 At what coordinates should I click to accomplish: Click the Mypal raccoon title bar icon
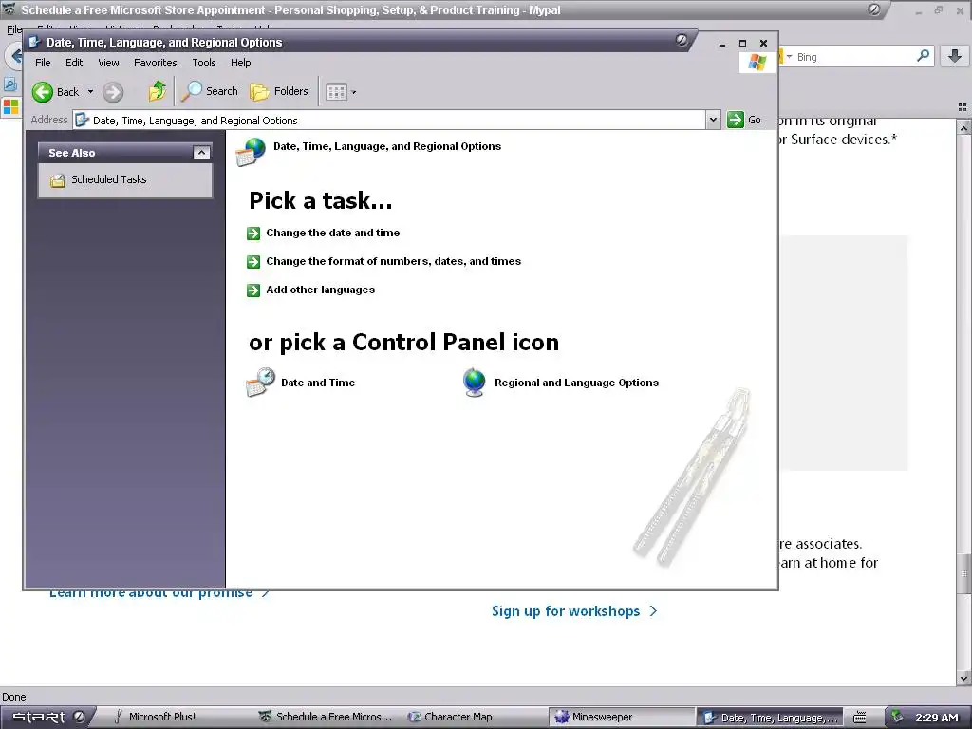coord(9,9)
